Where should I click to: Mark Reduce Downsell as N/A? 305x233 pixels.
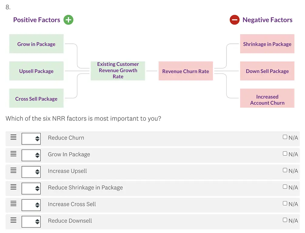(285, 220)
